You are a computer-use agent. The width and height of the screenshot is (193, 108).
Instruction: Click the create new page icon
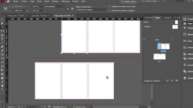click(172, 81)
